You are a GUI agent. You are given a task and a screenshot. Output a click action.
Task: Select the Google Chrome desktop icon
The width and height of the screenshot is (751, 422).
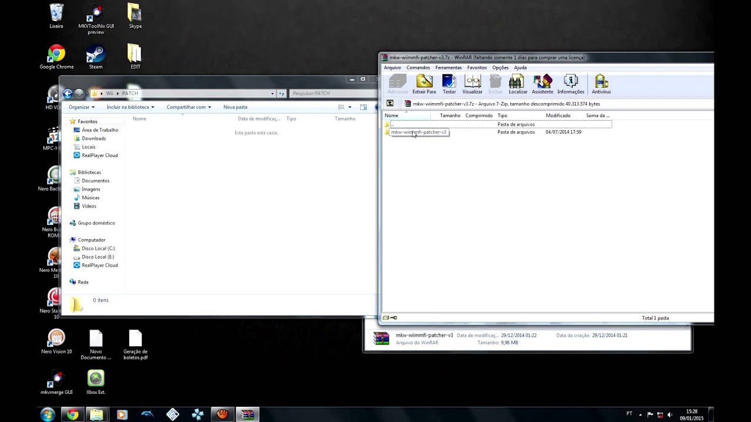pyautogui.click(x=56, y=57)
